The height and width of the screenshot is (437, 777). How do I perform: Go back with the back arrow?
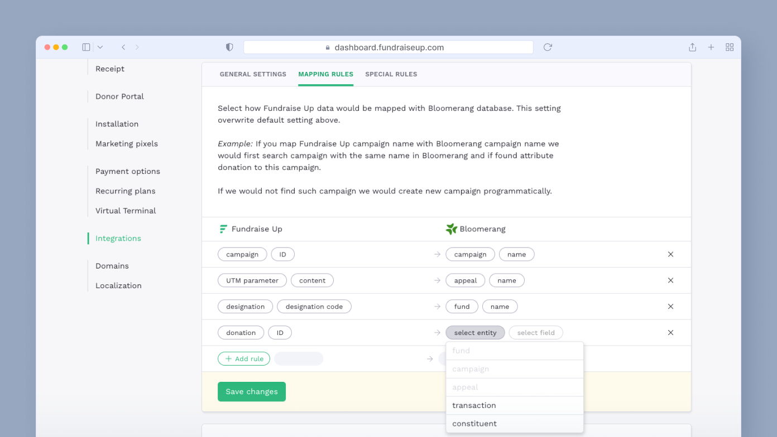[123, 47]
